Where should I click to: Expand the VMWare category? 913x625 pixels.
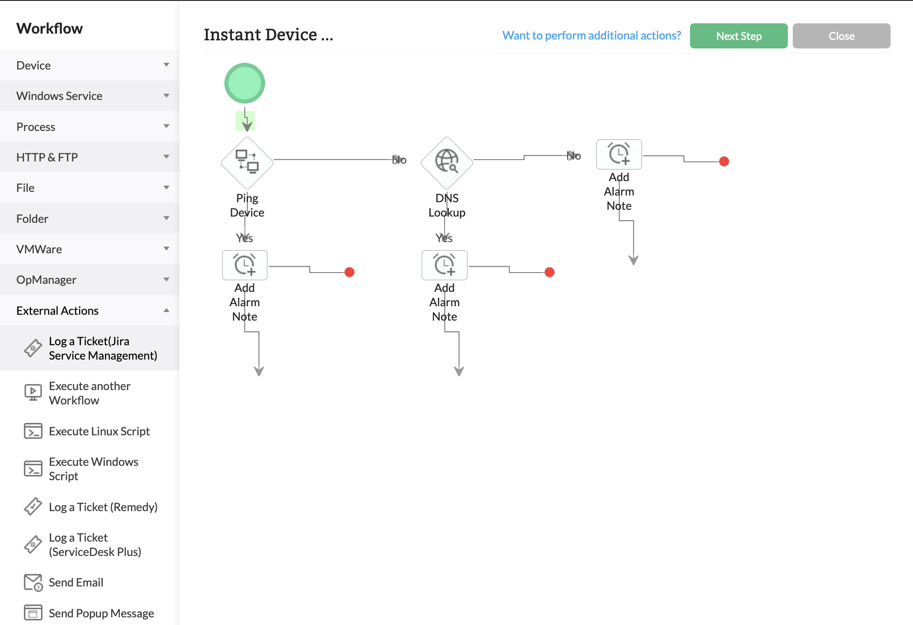pos(89,249)
